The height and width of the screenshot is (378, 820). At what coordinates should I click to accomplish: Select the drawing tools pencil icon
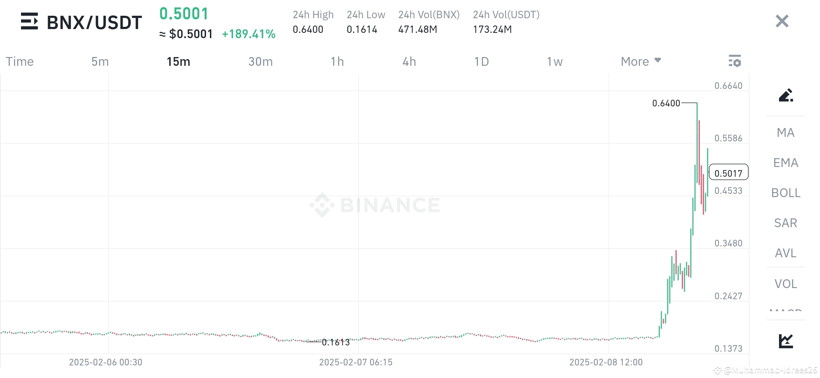pyautogui.click(x=786, y=95)
